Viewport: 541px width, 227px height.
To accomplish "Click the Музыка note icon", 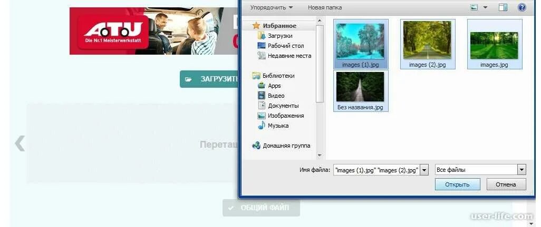I will (262, 126).
